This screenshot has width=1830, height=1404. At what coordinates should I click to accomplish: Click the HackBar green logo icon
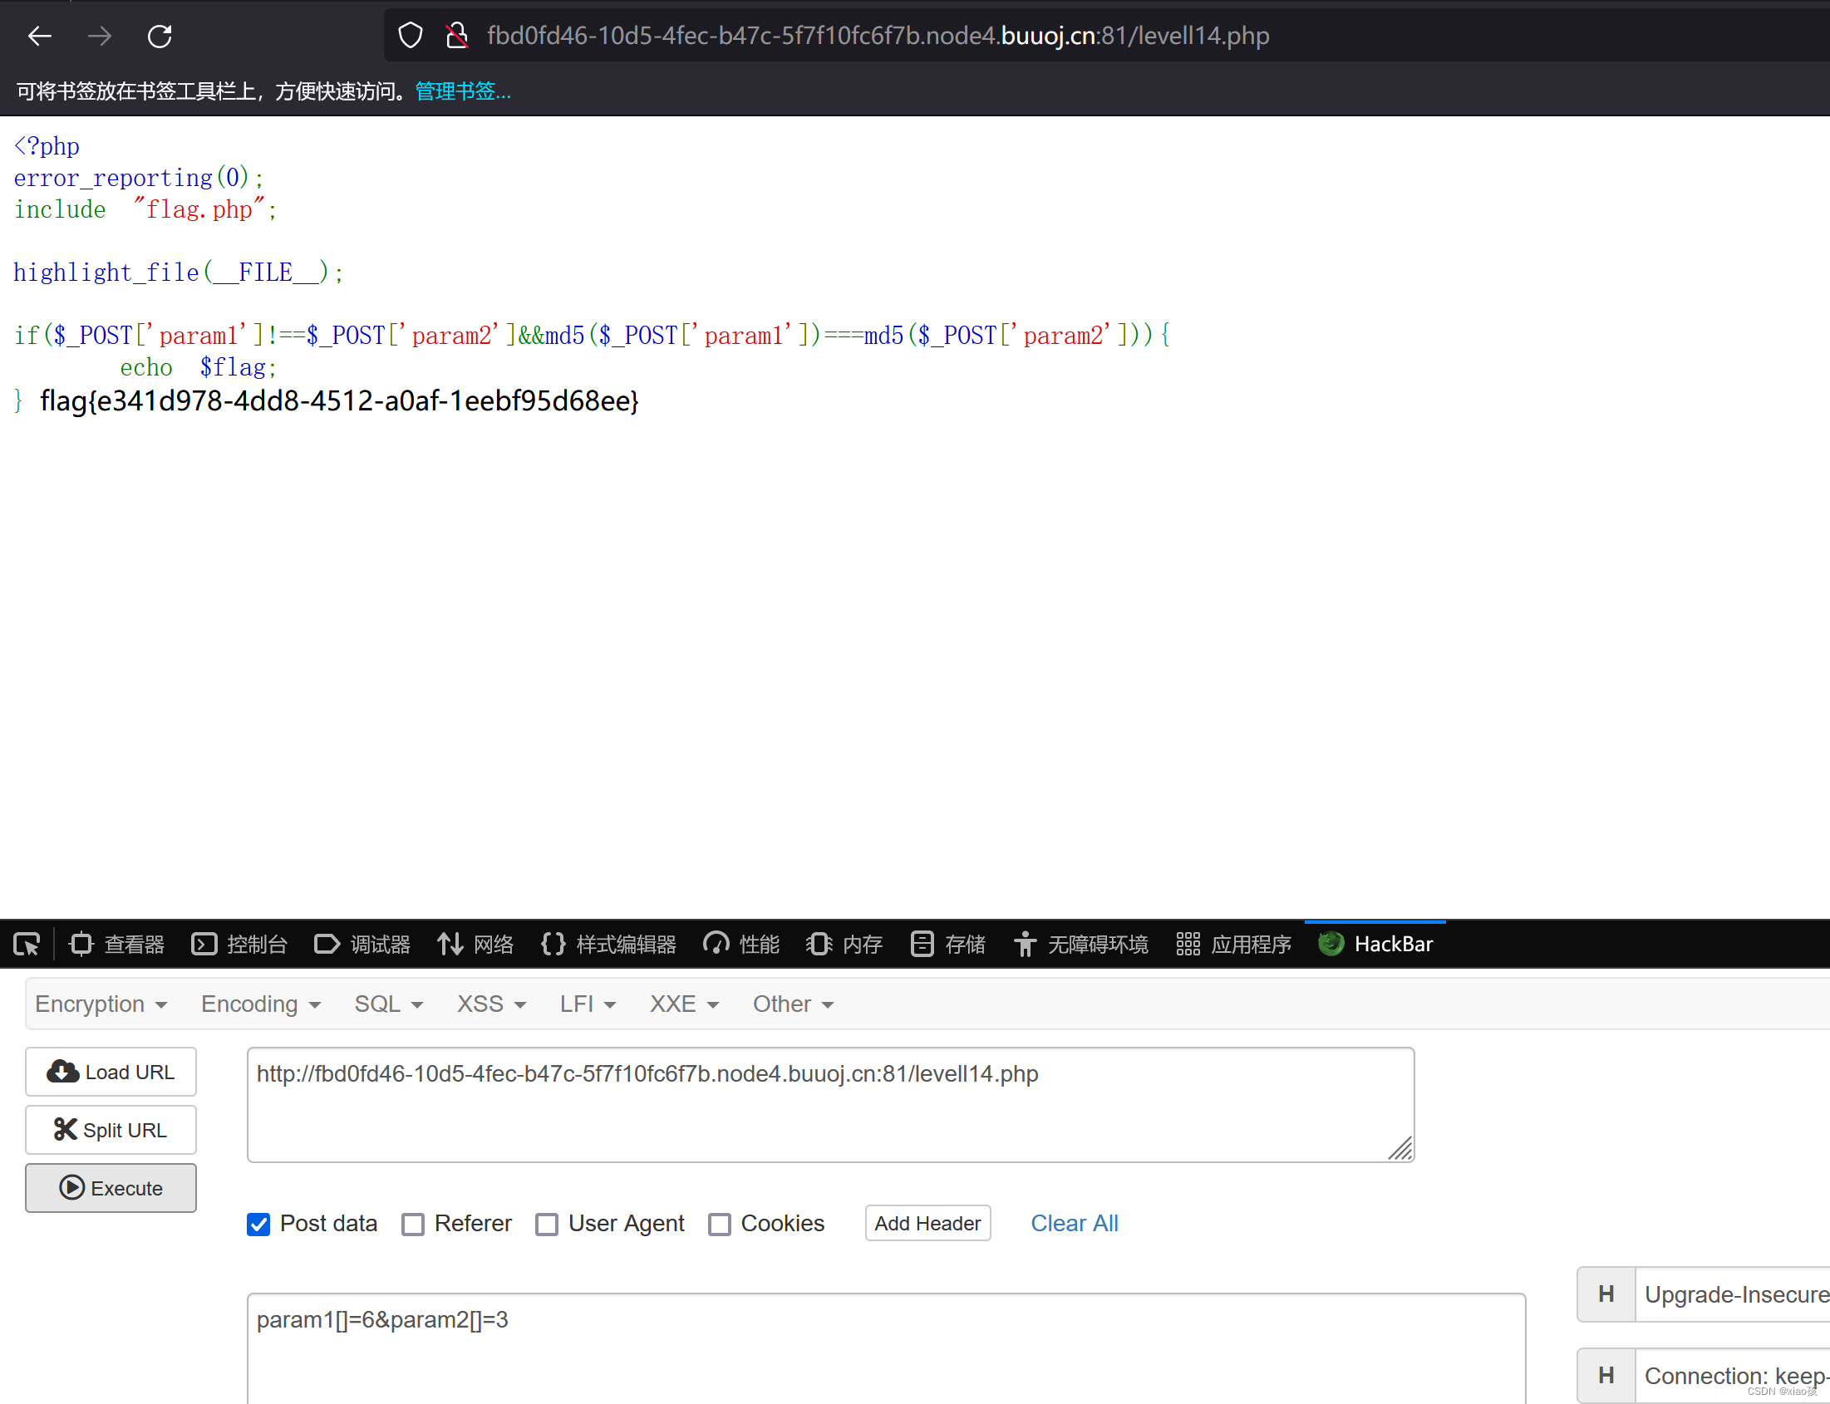click(1330, 945)
